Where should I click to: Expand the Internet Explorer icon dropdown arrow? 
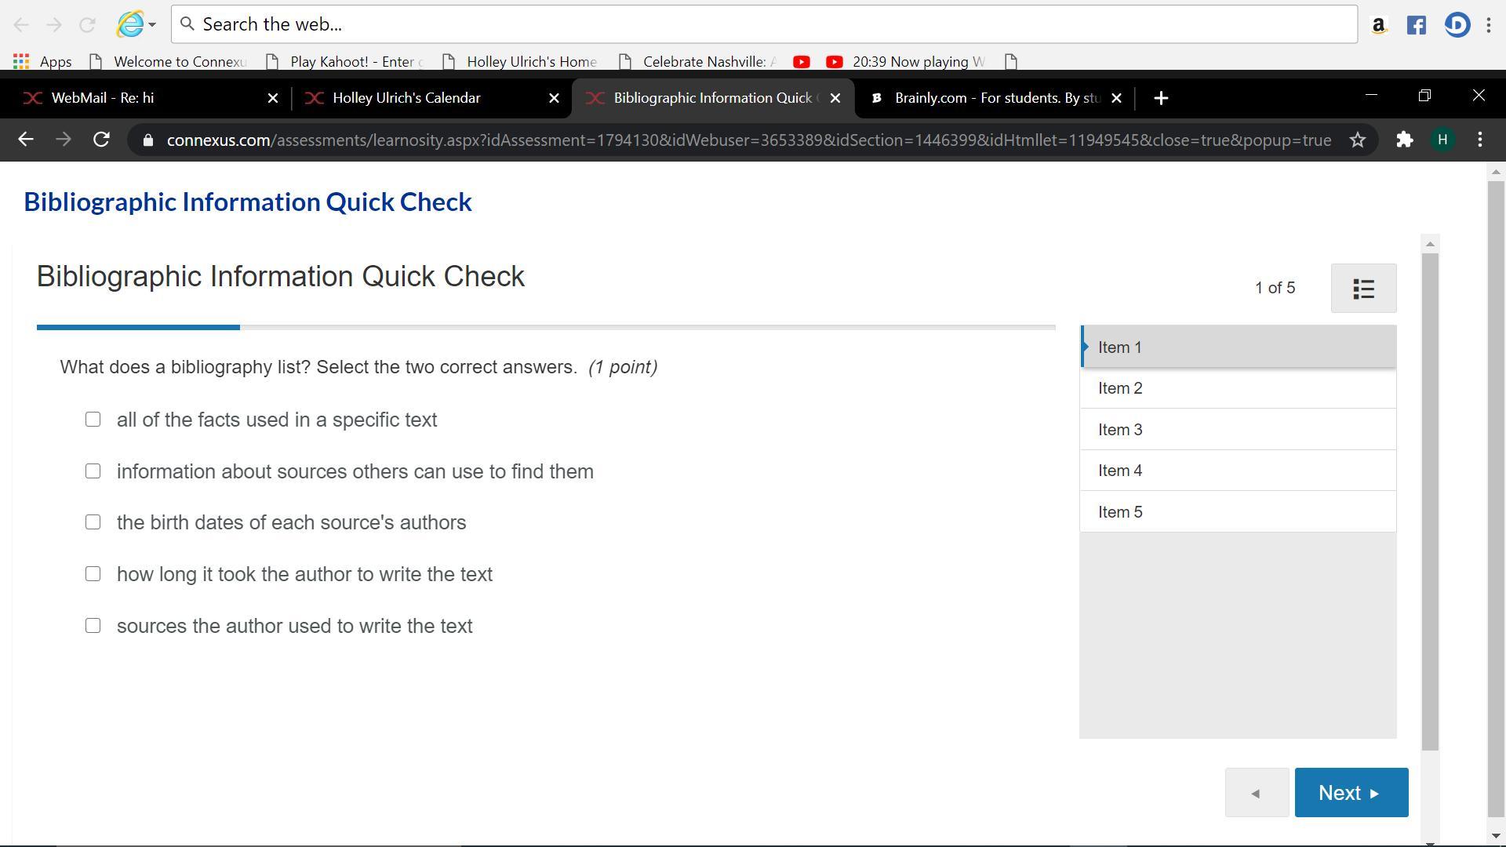coord(152,24)
